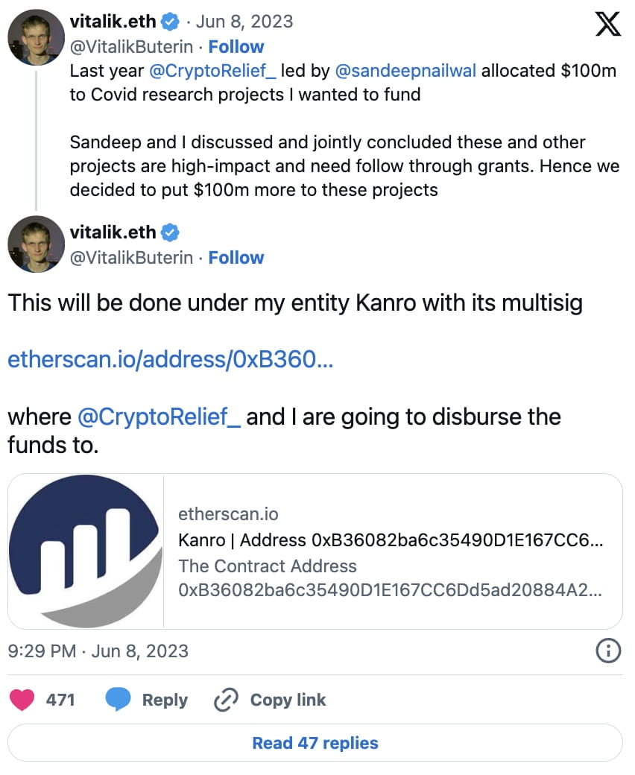This screenshot has width=635, height=775.
Task: Follow @VitalikButerin on the main tweet
Action: [x=236, y=258]
